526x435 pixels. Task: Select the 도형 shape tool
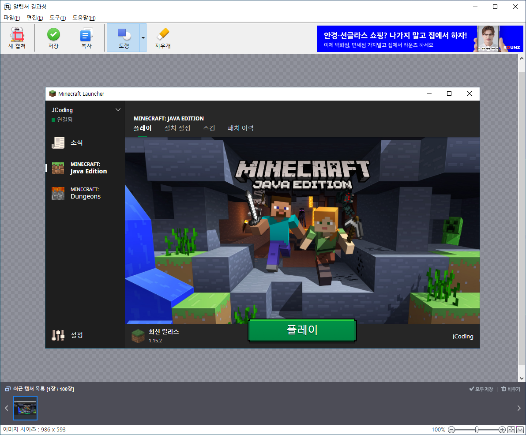tap(124, 38)
